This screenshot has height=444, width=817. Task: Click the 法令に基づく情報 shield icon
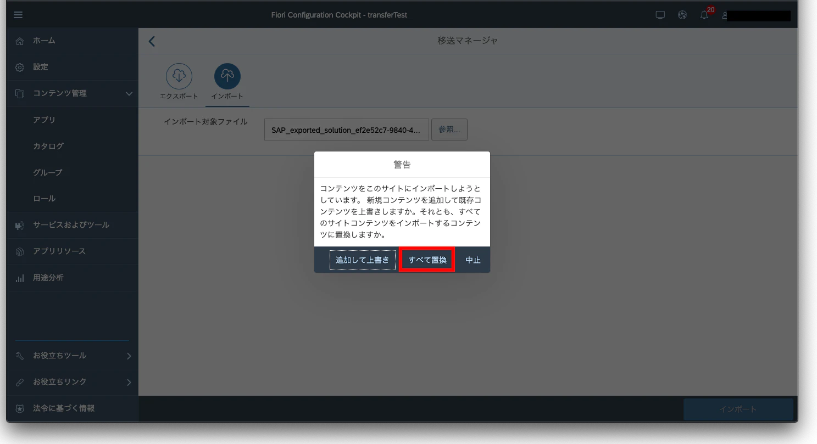(x=20, y=408)
